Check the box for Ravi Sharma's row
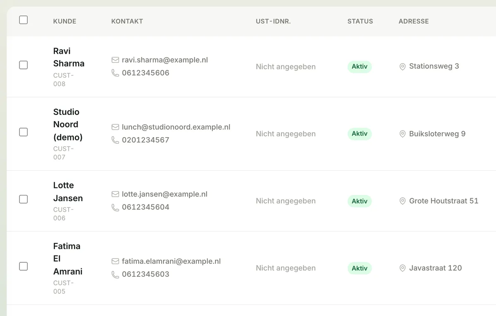This screenshot has width=496, height=316. coord(24,65)
